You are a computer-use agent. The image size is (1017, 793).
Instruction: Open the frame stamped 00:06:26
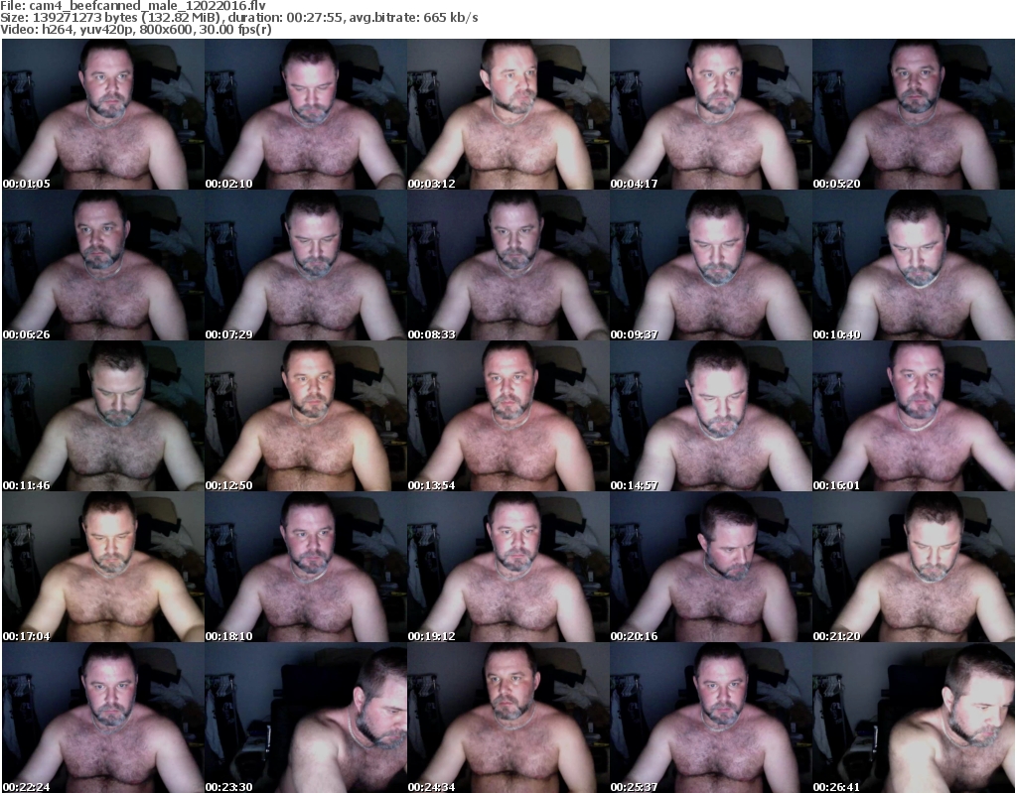(103, 265)
